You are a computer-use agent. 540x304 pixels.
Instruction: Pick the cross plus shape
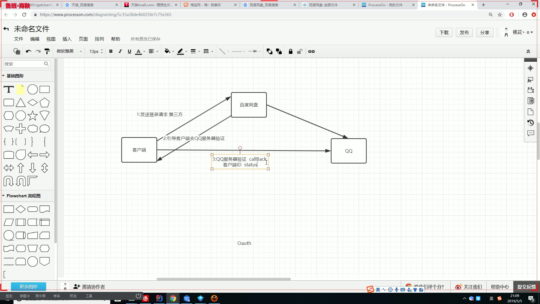click(x=21, y=129)
